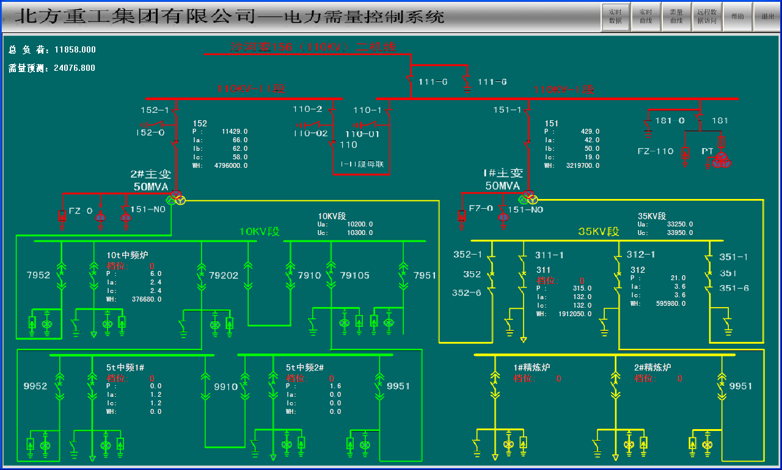The image size is (782, 470).
Task: Click the 总负荷 value 11858.000
Action: point(75,50)
